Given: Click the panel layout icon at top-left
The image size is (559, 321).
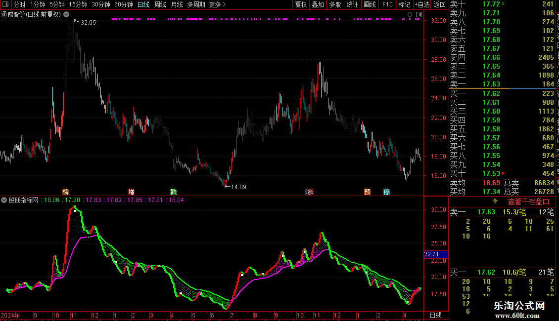Looking at the screenshot, I should tap(5, 4).
